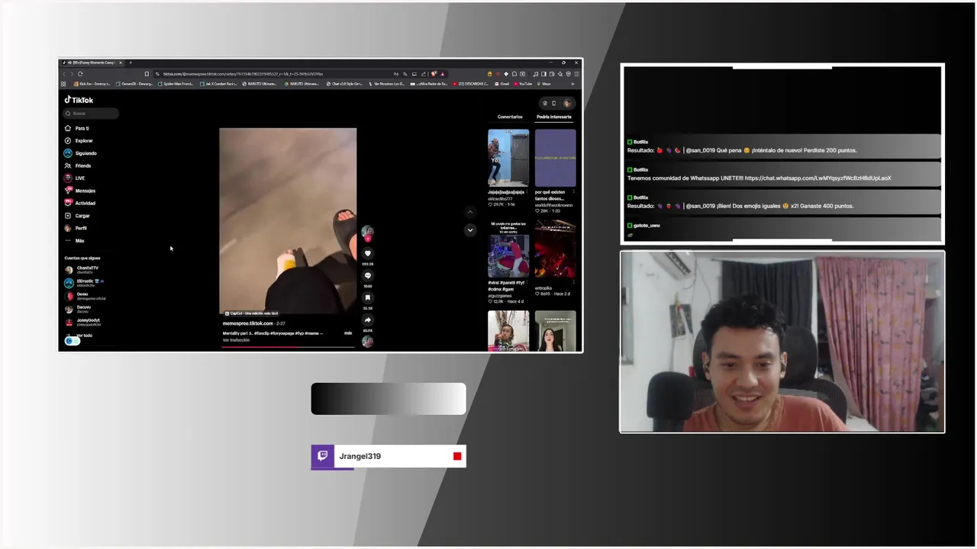
Task: Follow creator via avatar plus button
Action: pyautogui.click(x=367, y=239)
